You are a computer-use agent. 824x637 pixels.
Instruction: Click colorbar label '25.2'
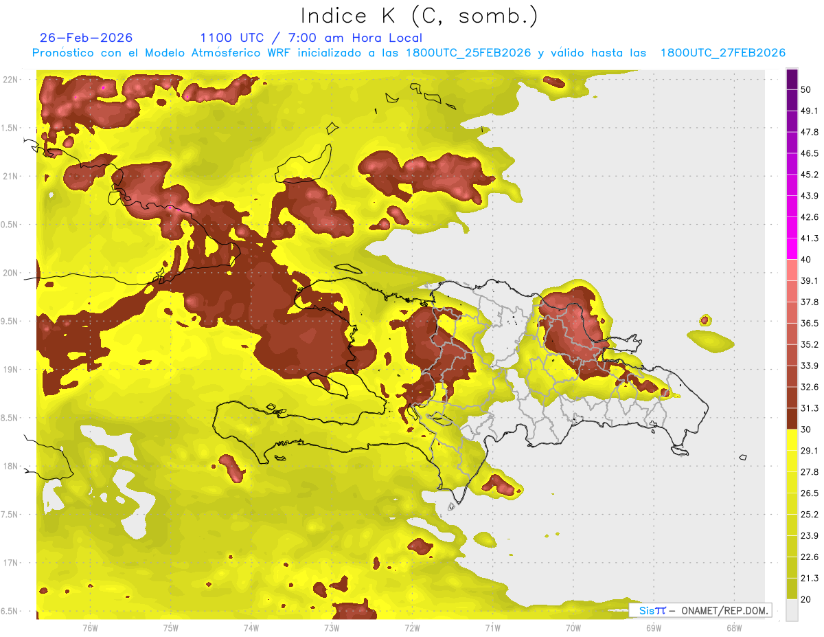pyautogui.click(x=810, y=515)
